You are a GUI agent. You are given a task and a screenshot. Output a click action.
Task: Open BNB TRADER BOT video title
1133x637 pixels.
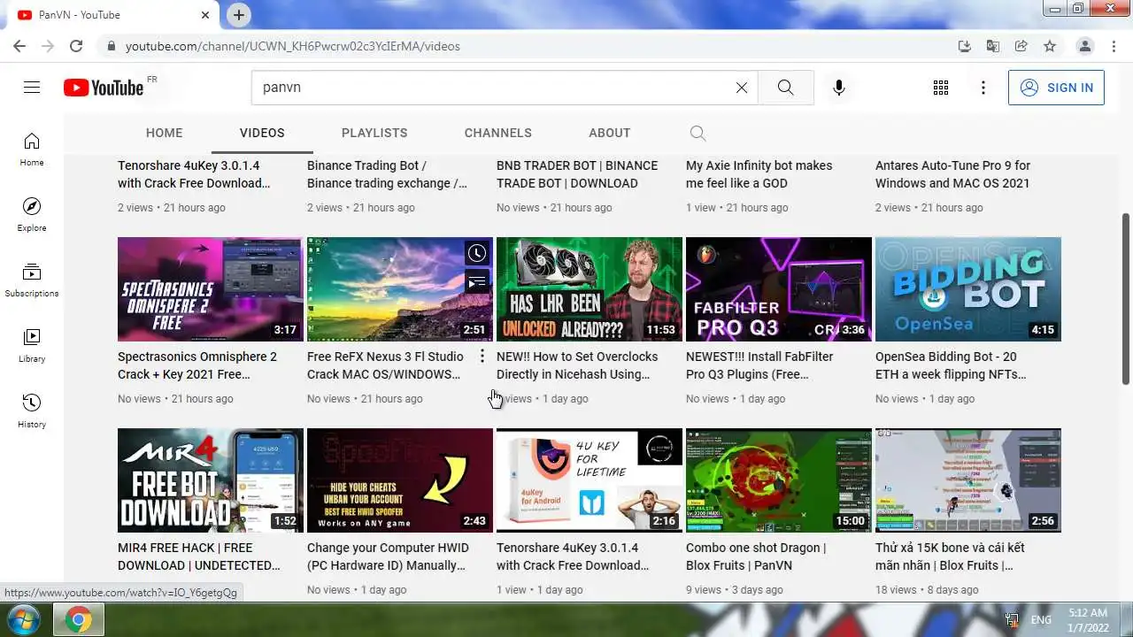coord(577,174)
